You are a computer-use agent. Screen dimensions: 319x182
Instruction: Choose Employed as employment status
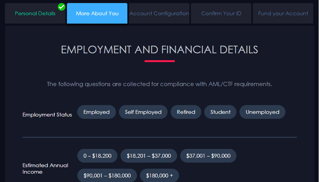pyautogui.click(x=96, y=112)
